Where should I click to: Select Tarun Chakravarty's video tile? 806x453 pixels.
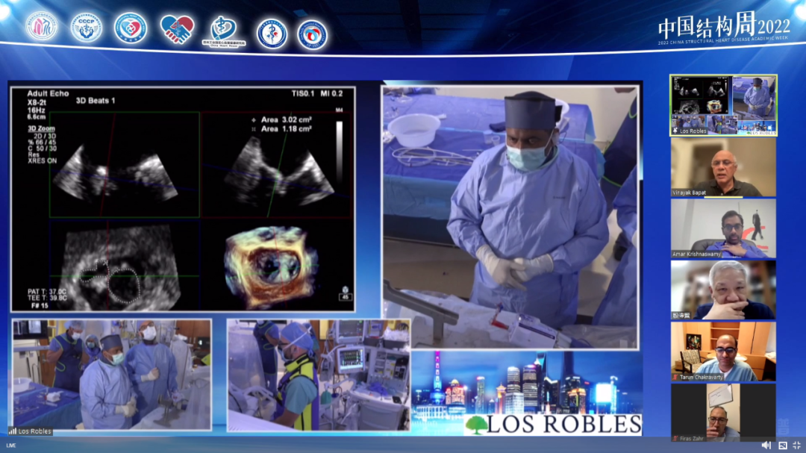coord(722,352)
